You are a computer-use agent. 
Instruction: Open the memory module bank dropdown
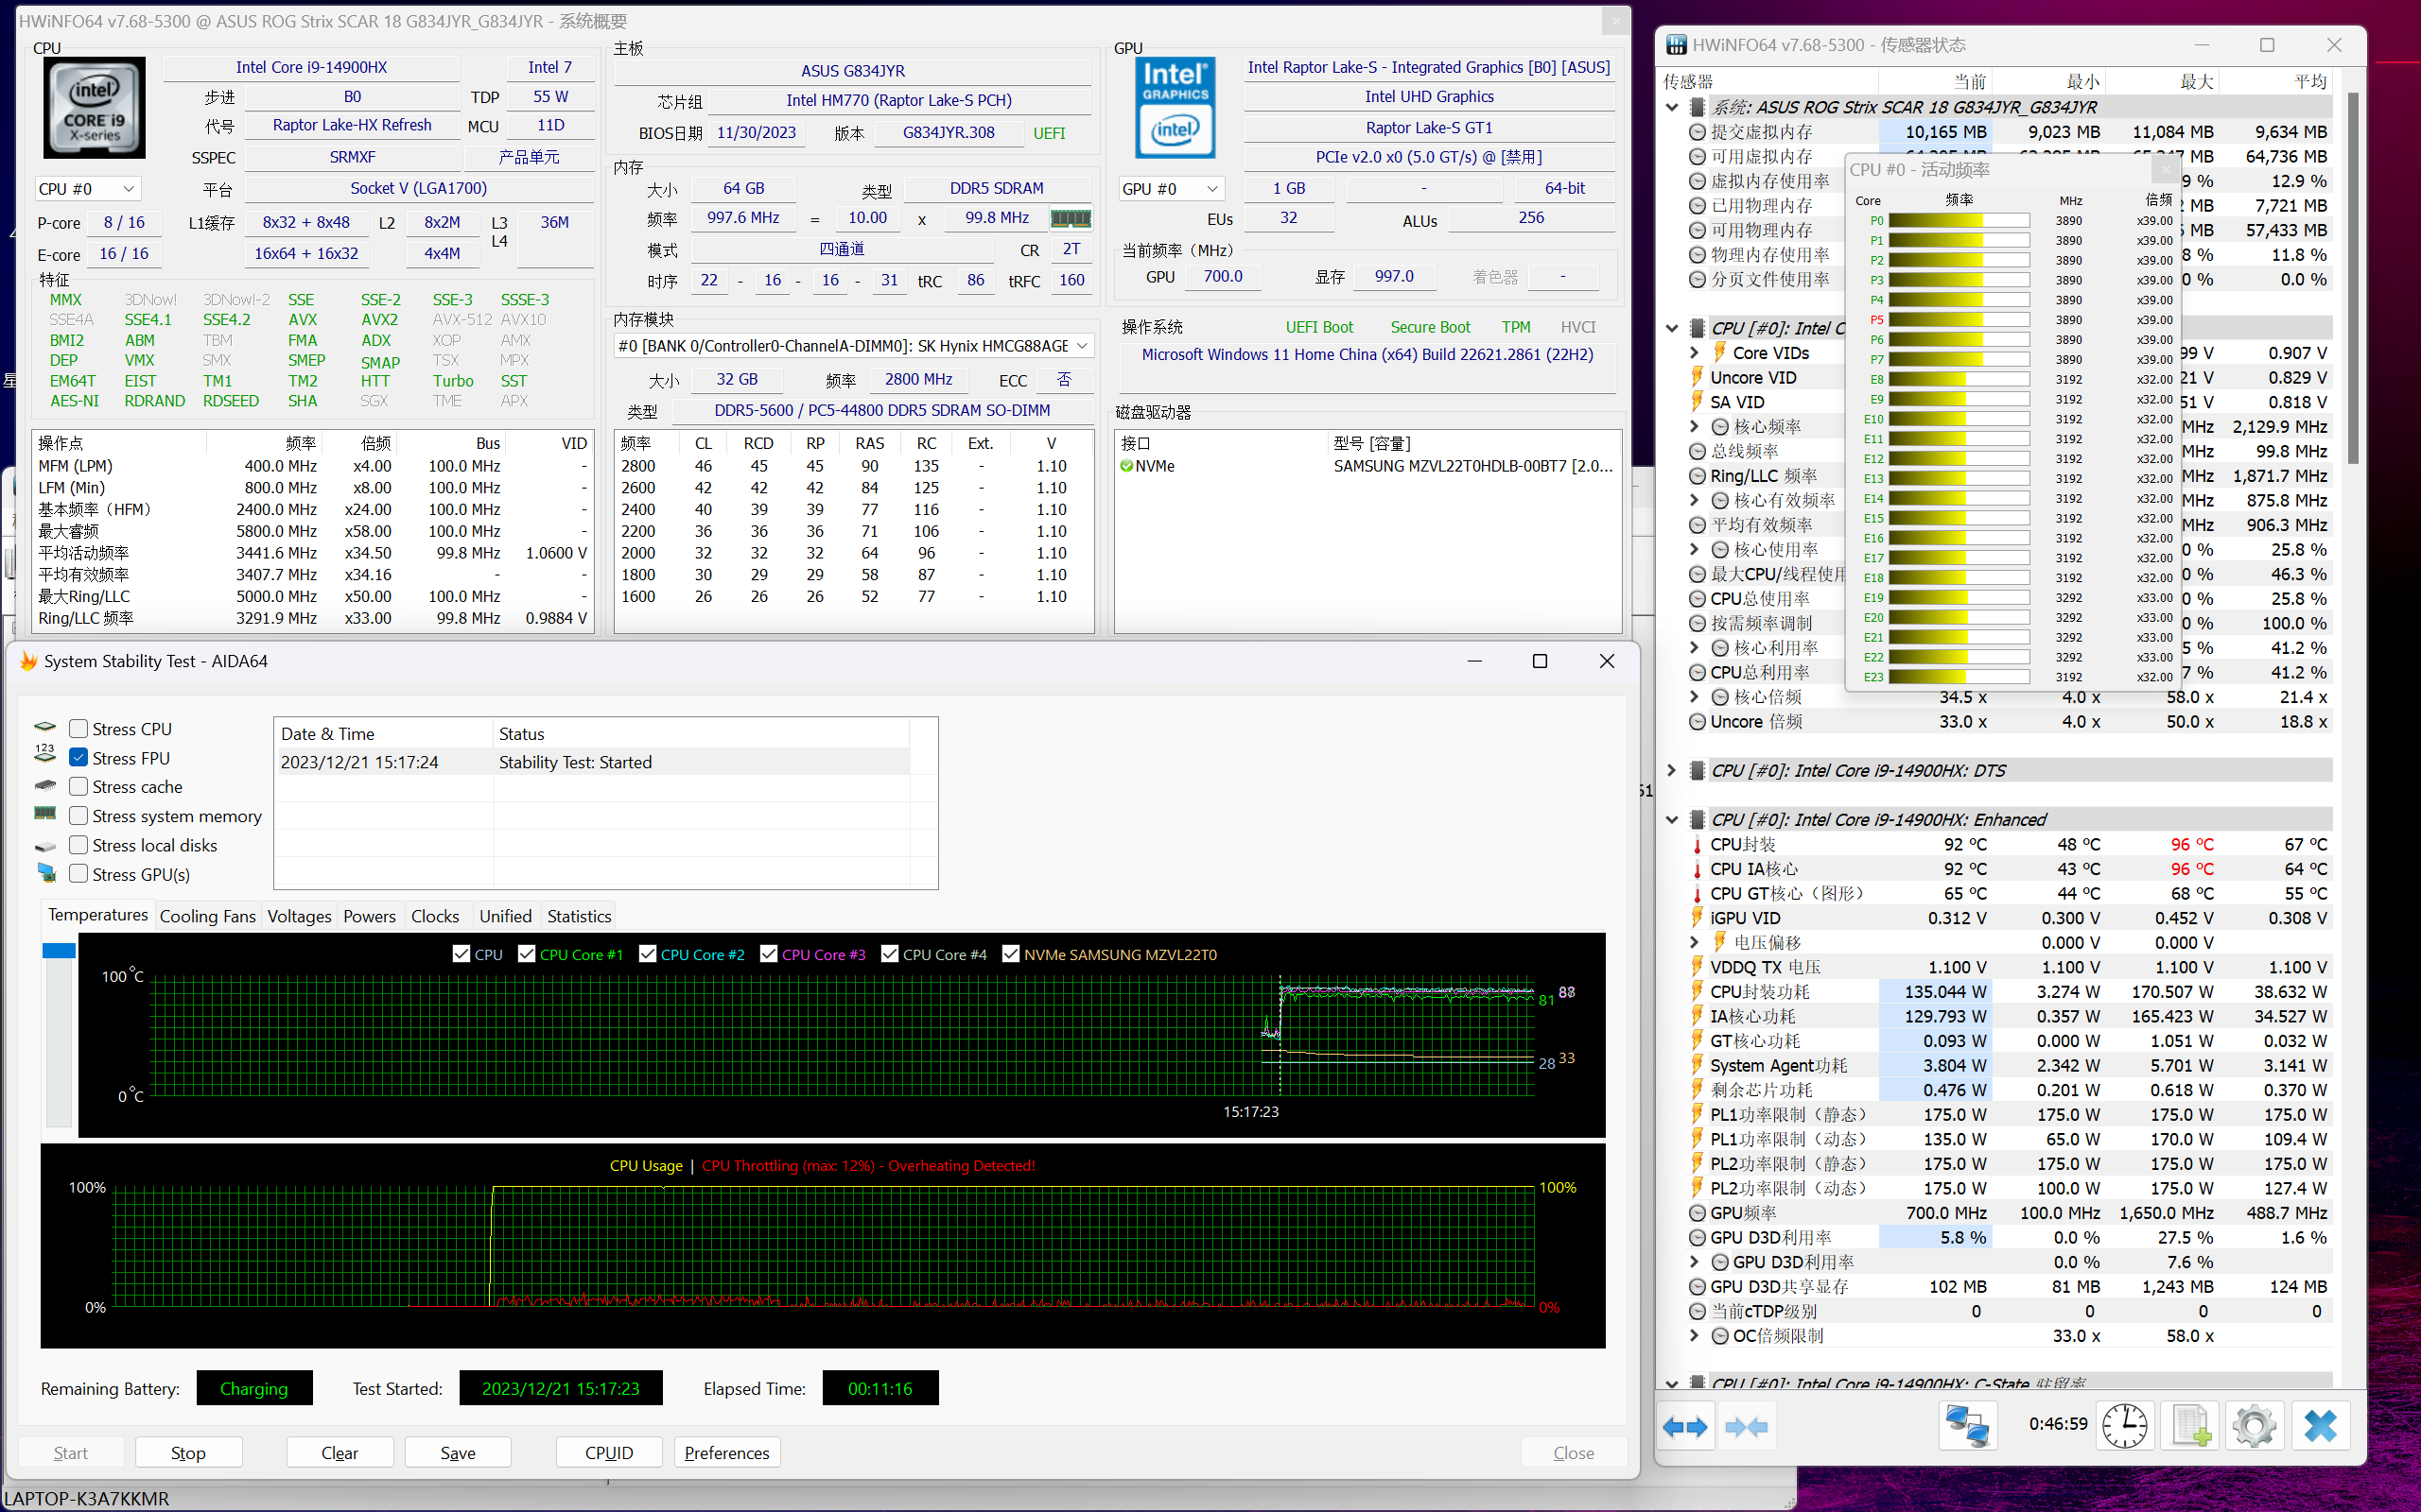852,346
